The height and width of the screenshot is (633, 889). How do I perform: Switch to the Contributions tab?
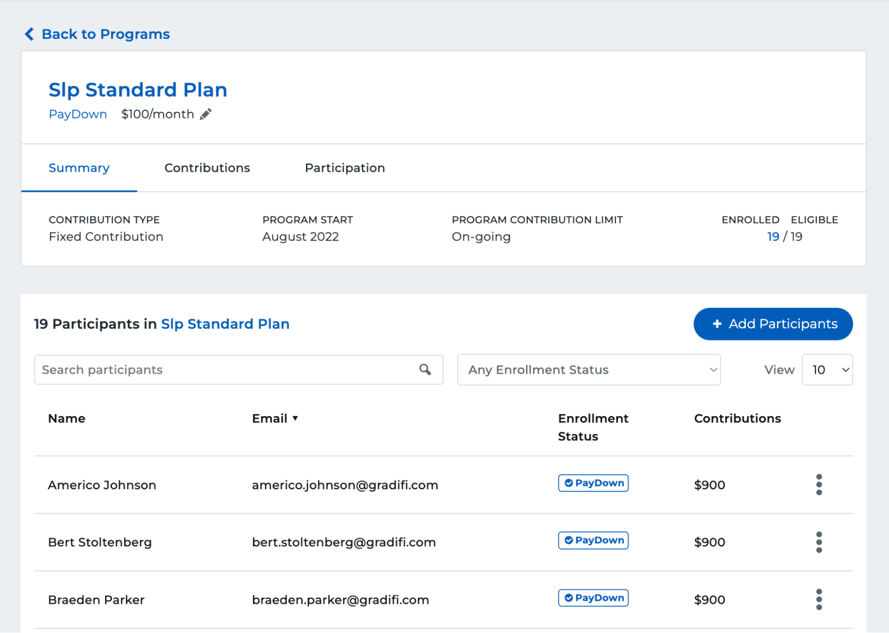tap(207, 168)
